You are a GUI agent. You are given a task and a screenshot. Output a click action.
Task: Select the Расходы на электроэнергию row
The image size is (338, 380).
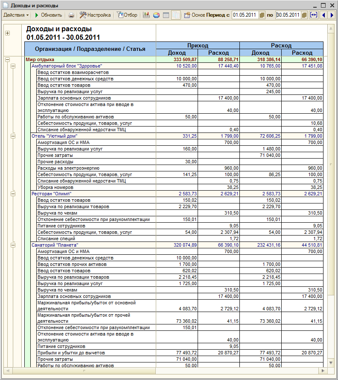pos(180,168)
